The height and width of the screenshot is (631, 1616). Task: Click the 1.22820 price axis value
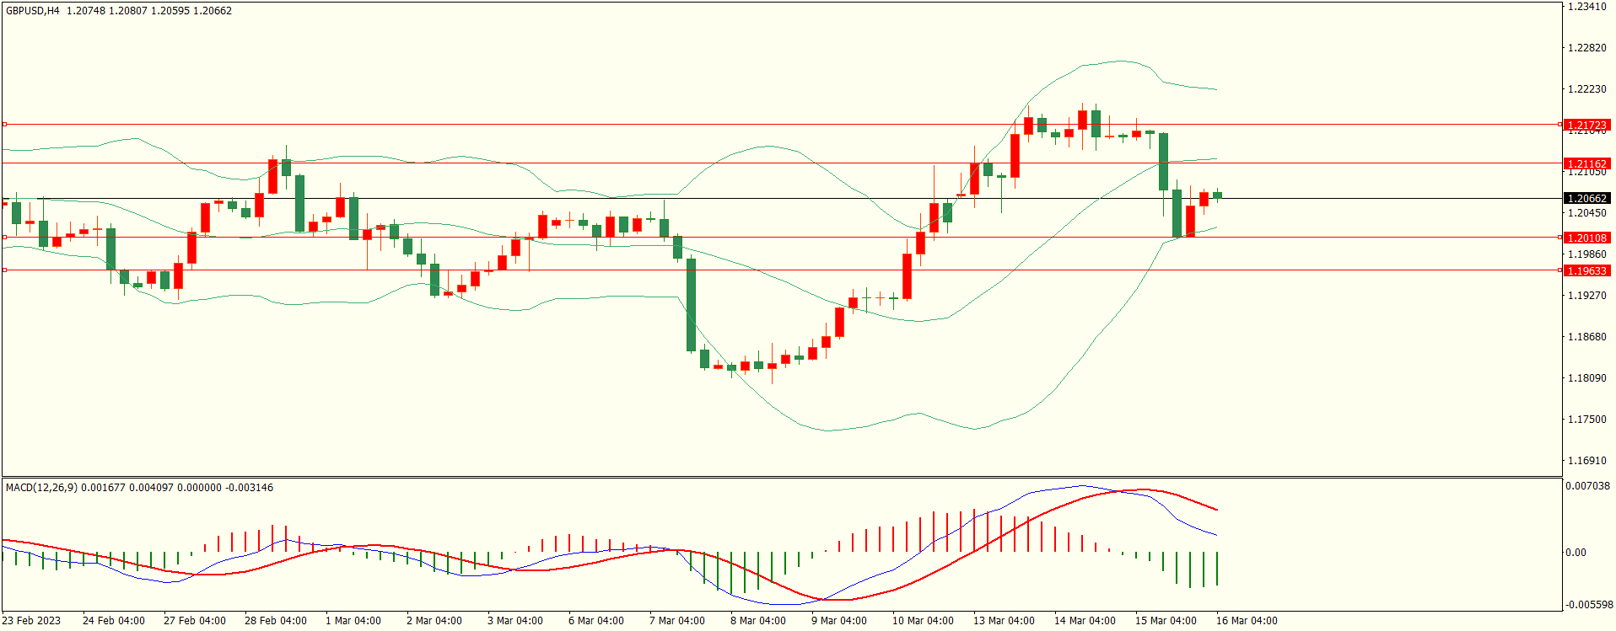click(1586, 48)
